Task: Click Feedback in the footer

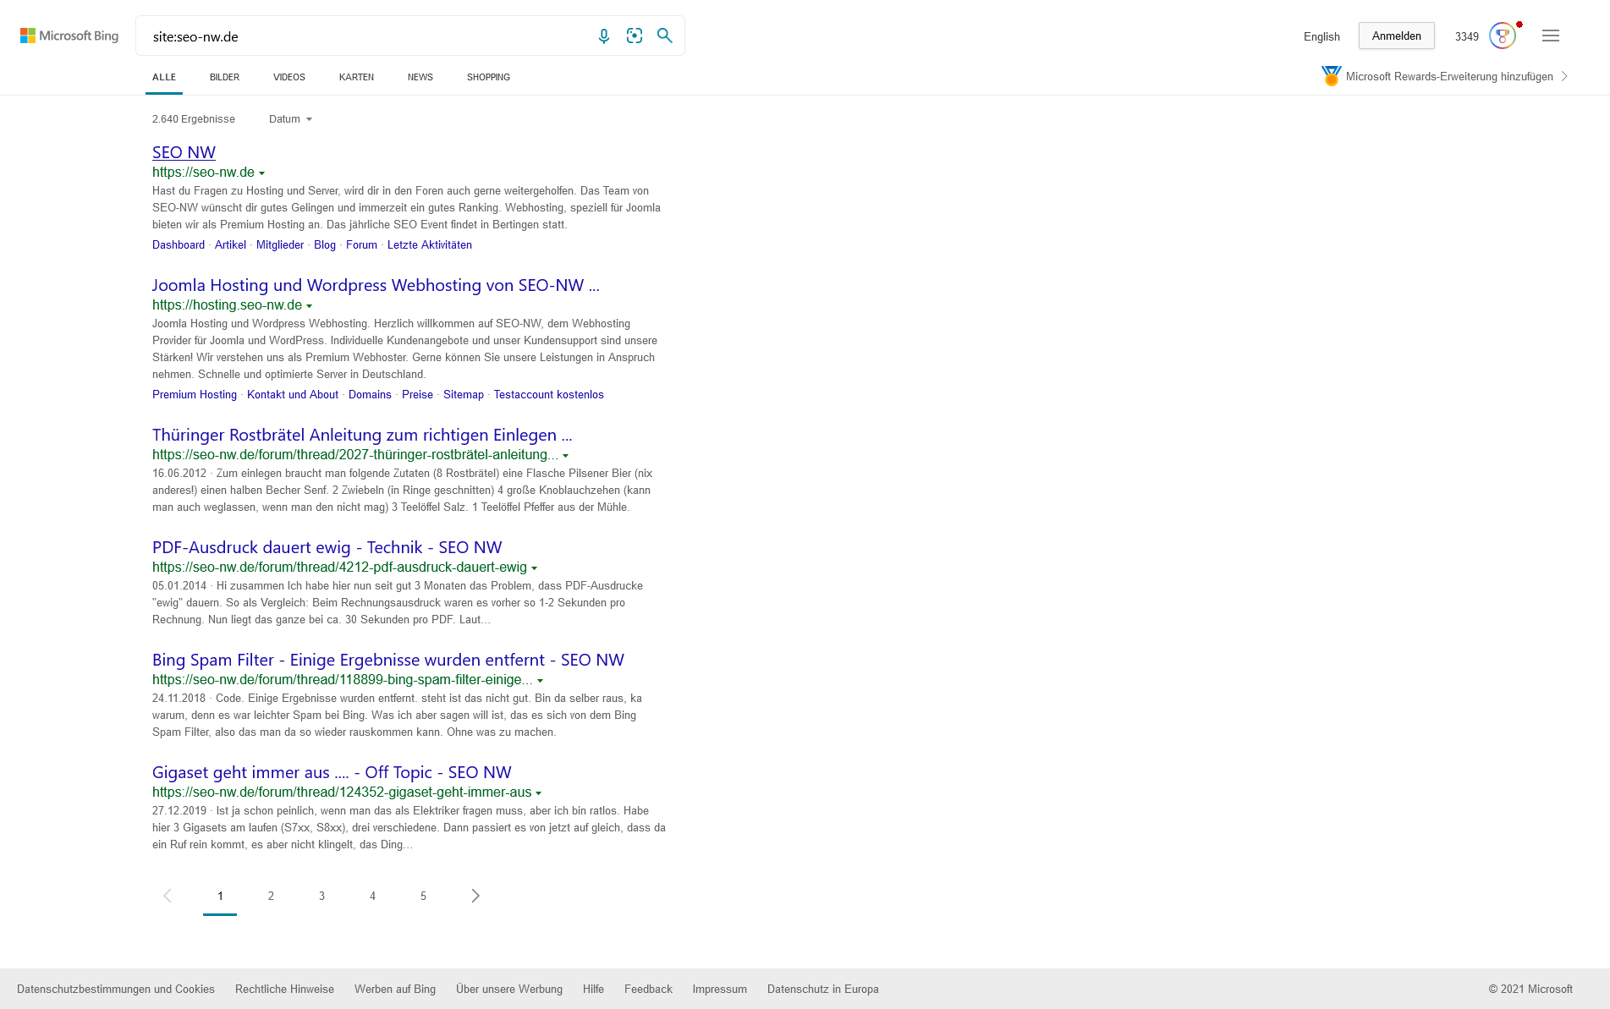Action: tap(648, 989)
